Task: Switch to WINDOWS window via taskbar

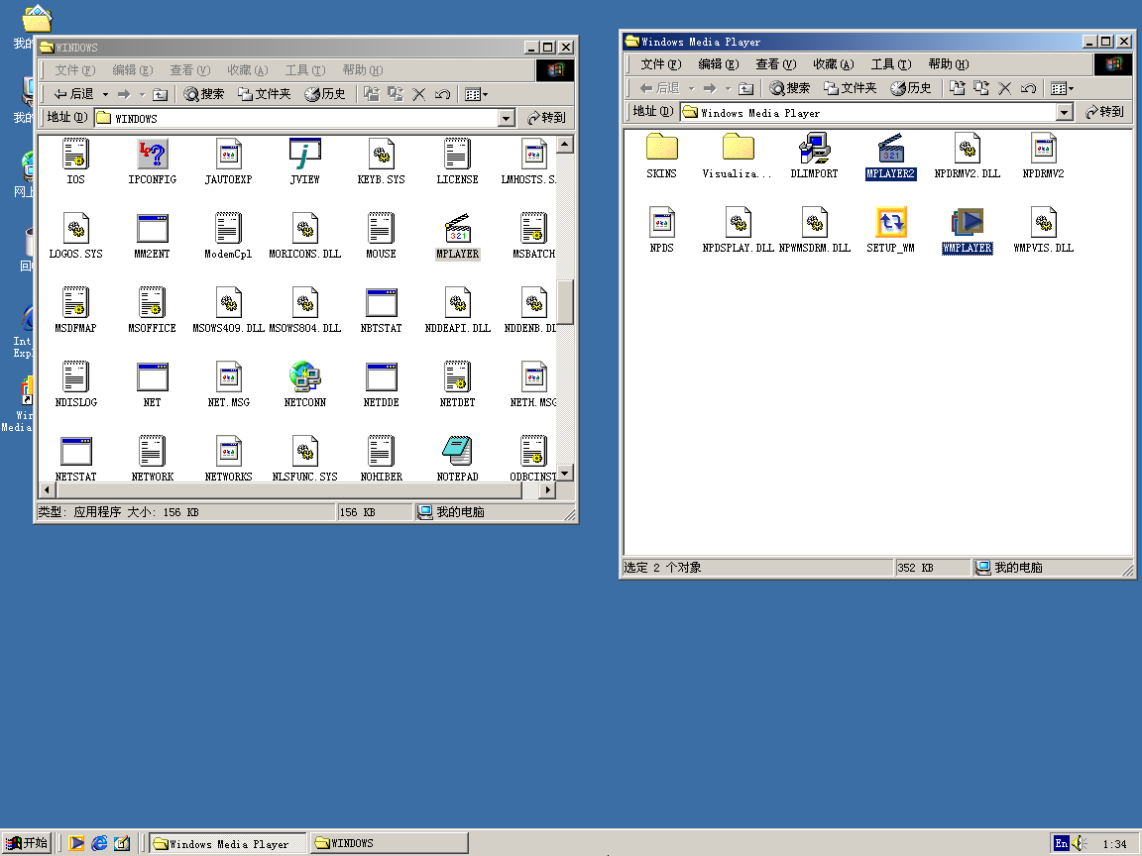Action: (387, 843)
